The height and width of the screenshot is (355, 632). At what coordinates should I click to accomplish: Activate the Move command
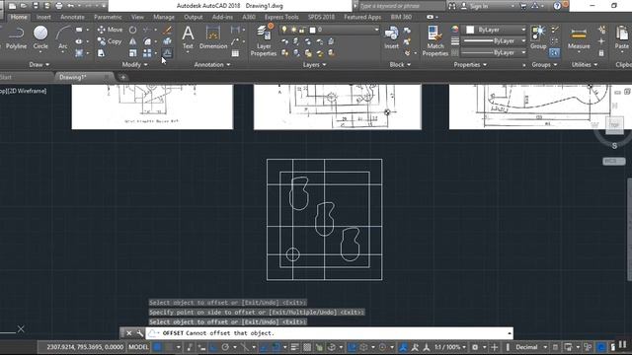coord(110,30)
